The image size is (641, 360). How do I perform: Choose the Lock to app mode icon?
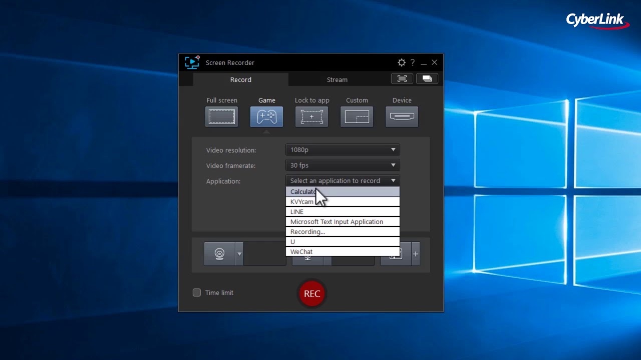(x=311, y=117)
